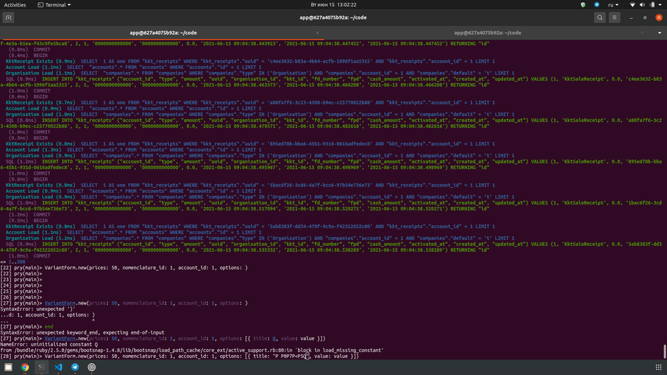Expand the Terminal app menu in top bar
Screen dimensions: 667x375
pyautogui.click(x=55, y=5)
